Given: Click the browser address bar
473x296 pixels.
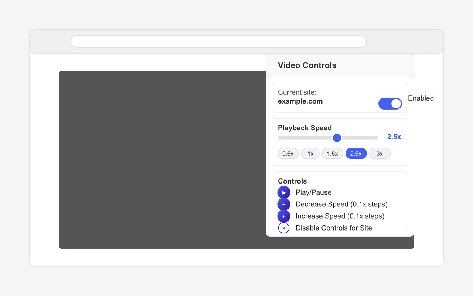Looking at the screenshot, I should 218,41.
